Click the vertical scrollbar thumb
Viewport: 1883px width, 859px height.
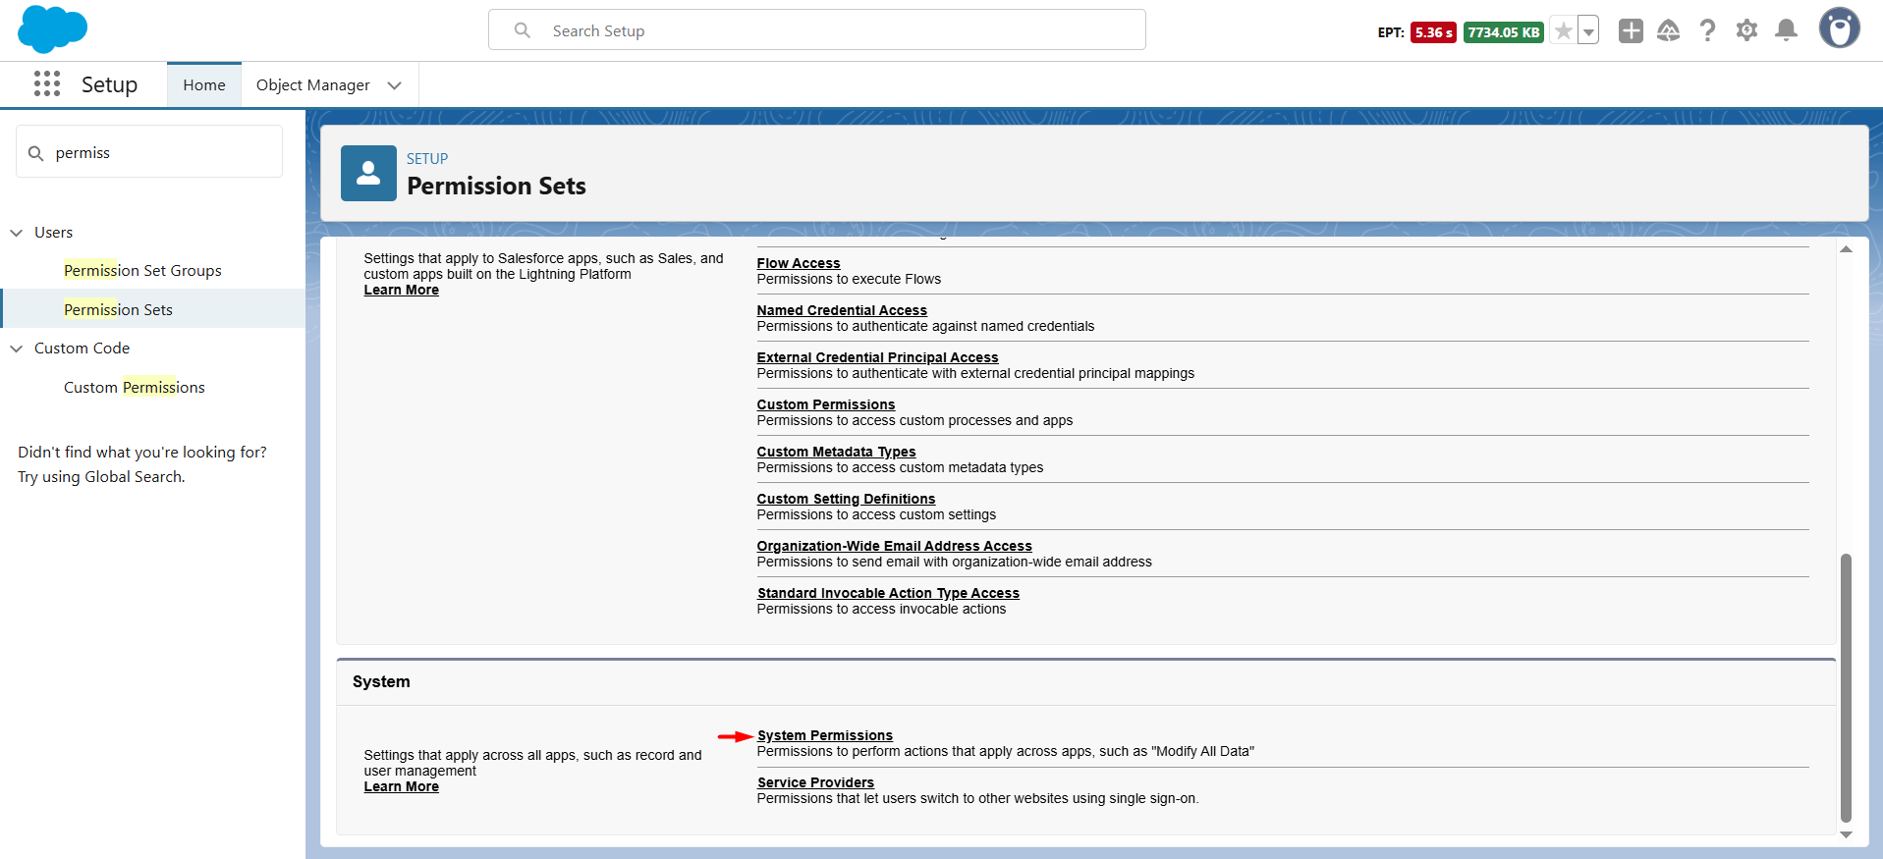coord(1846,687)
